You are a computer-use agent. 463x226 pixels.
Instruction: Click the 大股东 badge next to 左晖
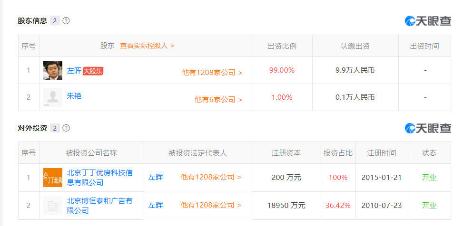[93, 71]
